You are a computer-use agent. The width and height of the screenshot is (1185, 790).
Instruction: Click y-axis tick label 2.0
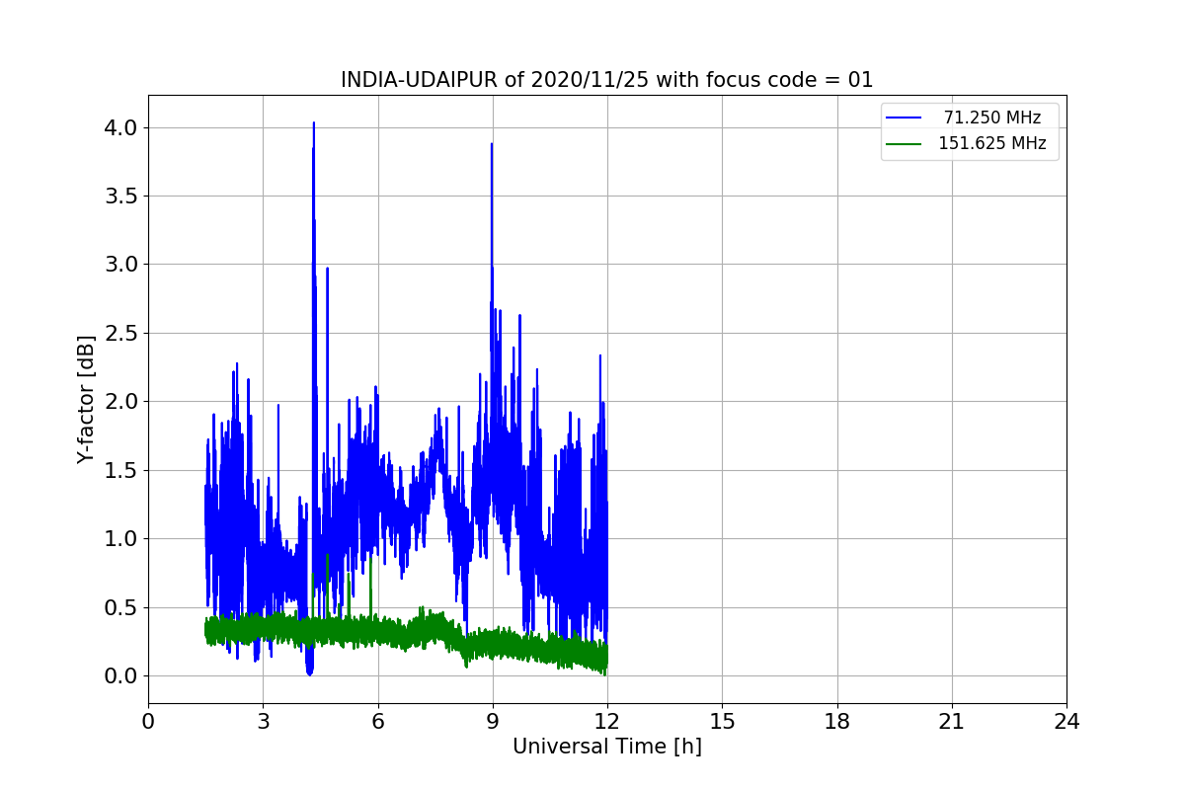122,402
